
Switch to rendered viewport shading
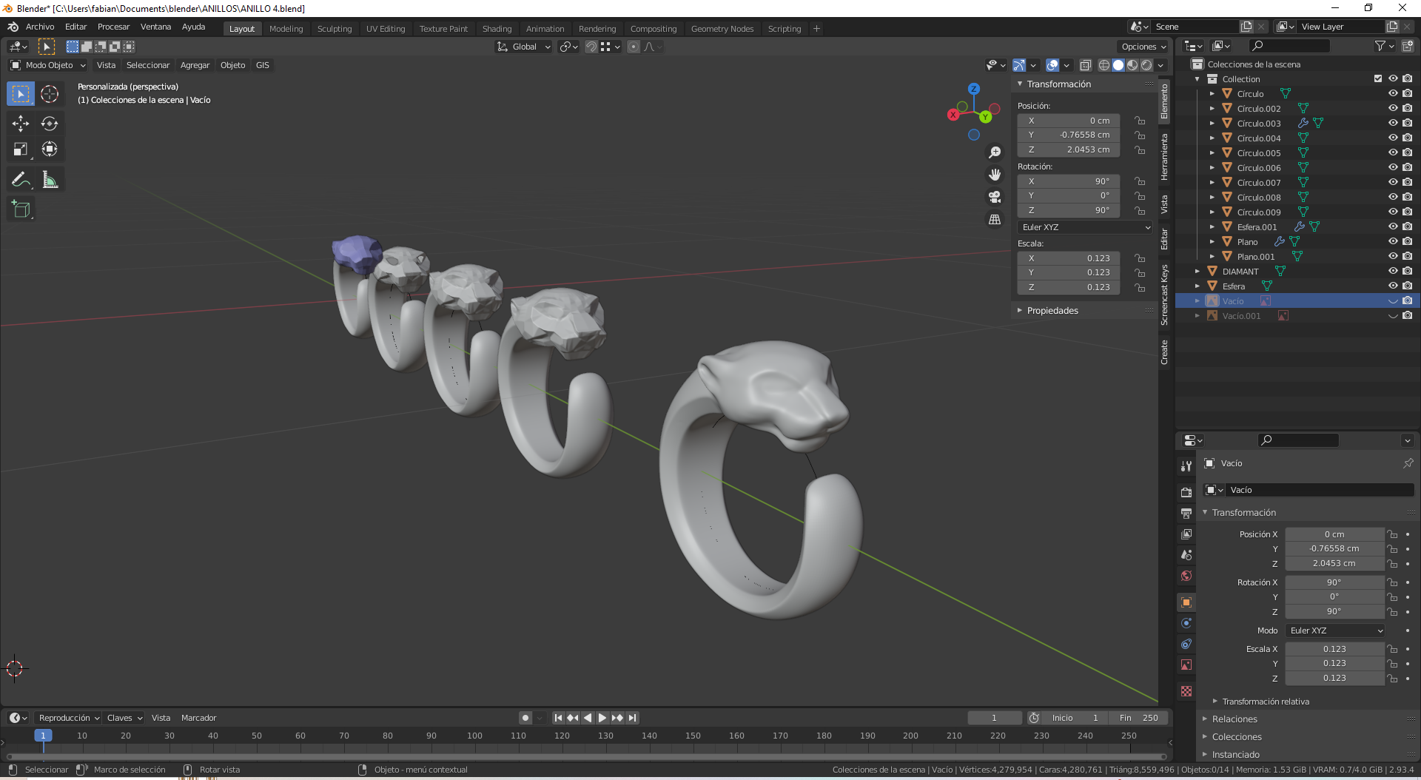coord(1147,65)
